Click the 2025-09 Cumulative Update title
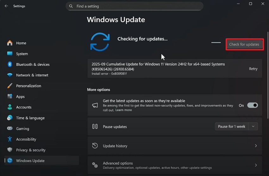The image size is (269, 176). tap(158, 66)
